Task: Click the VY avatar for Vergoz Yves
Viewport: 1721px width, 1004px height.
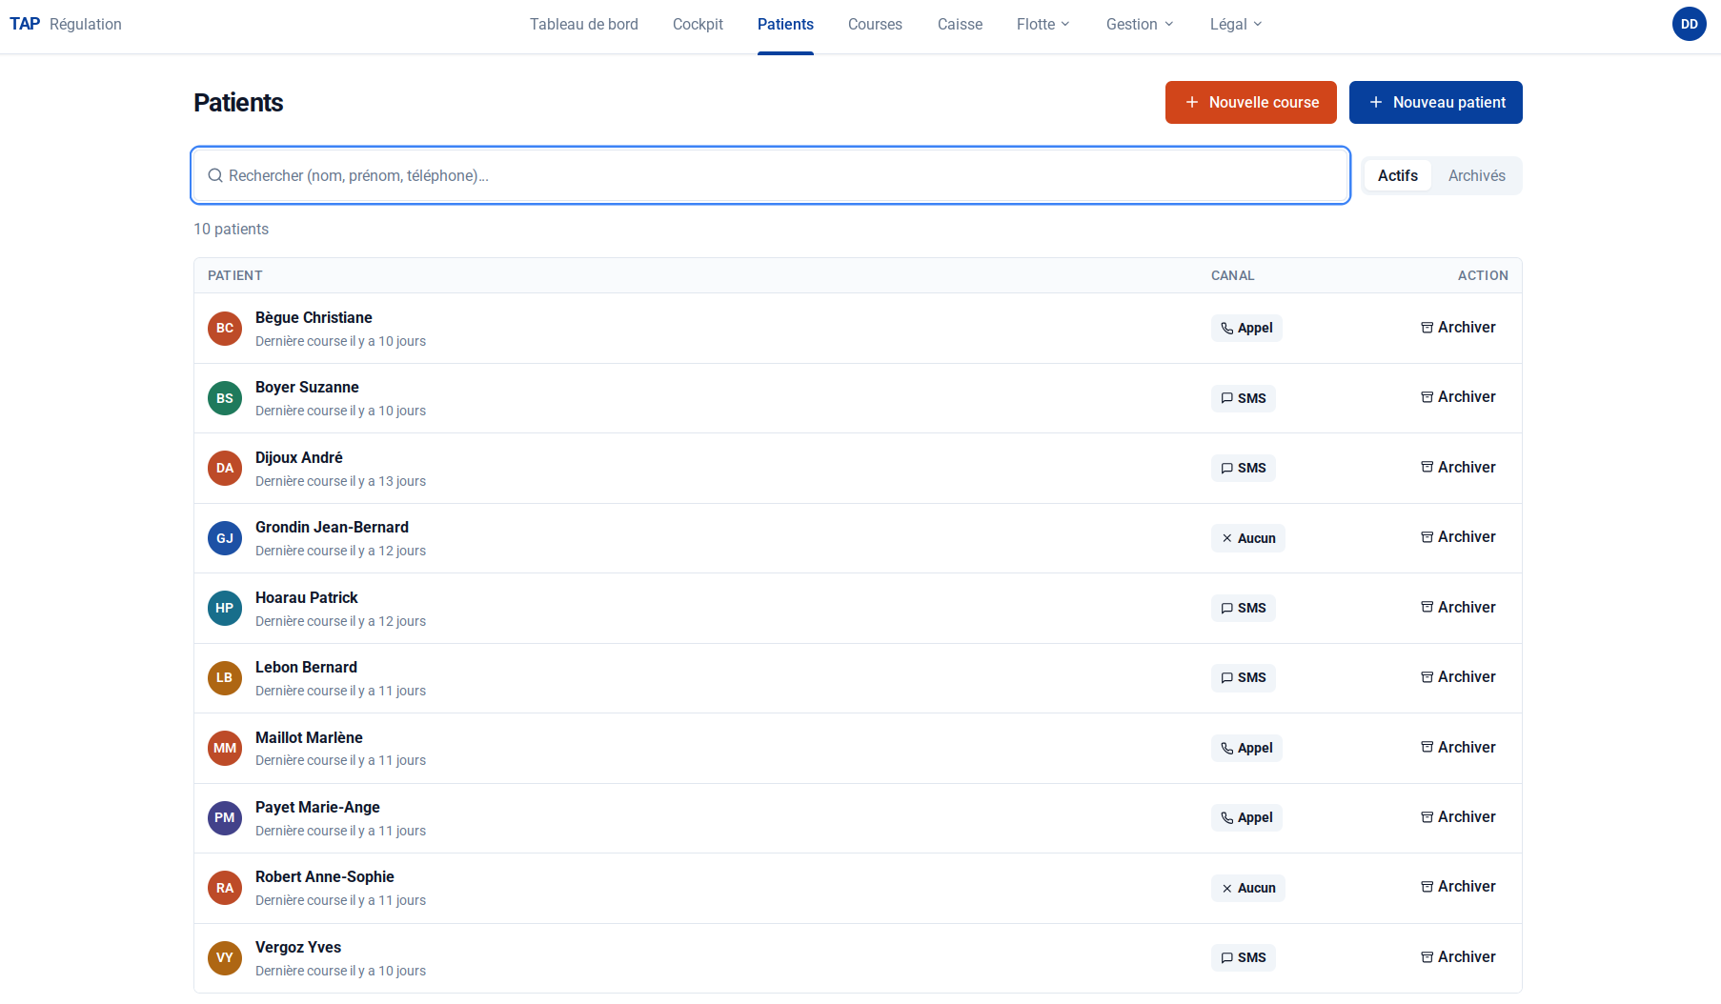Action: [225, 957]
